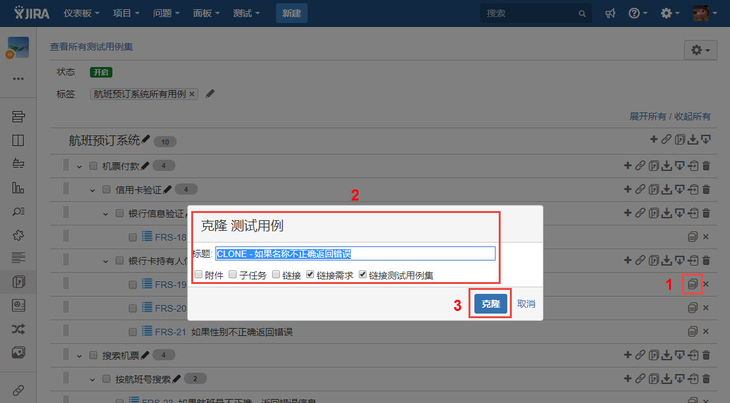
Task: Open the user avatar dropdown
Action: 705,14
